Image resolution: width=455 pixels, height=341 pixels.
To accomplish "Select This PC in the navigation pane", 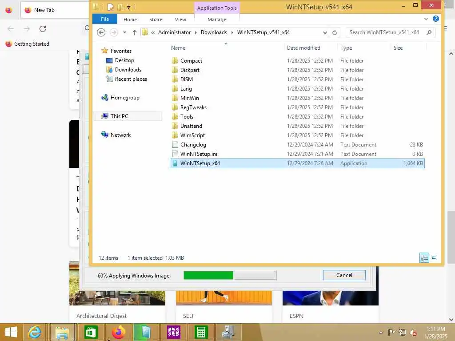I will [x=119, y=116].
